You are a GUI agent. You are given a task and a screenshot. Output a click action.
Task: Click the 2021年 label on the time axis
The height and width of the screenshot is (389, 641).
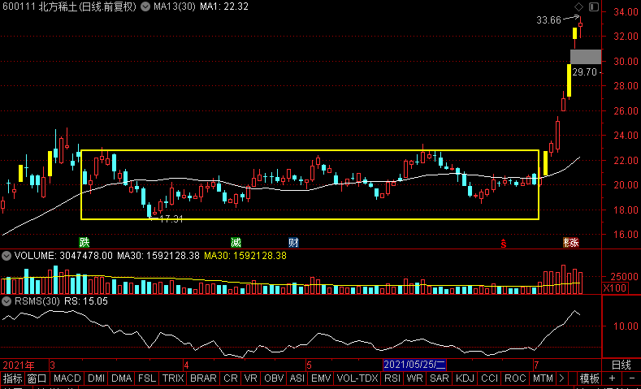point(19,365)
